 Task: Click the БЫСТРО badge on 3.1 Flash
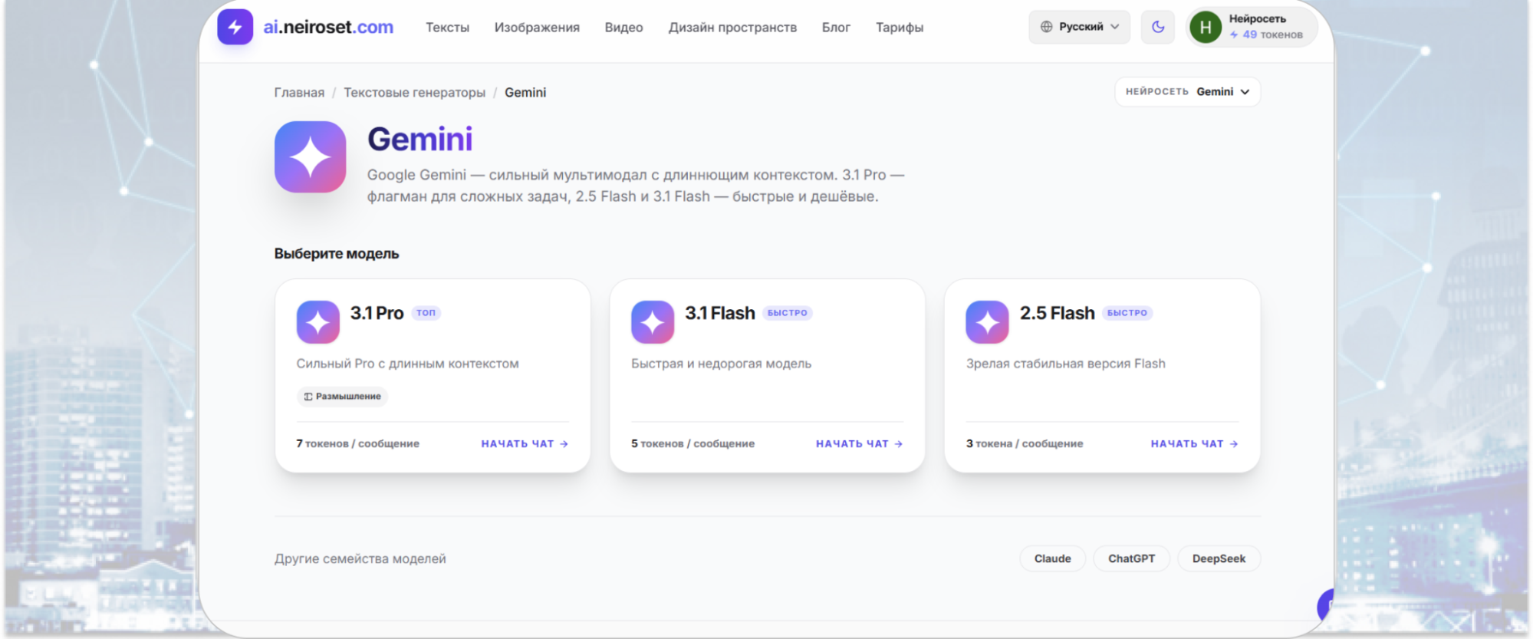[787, 313]
